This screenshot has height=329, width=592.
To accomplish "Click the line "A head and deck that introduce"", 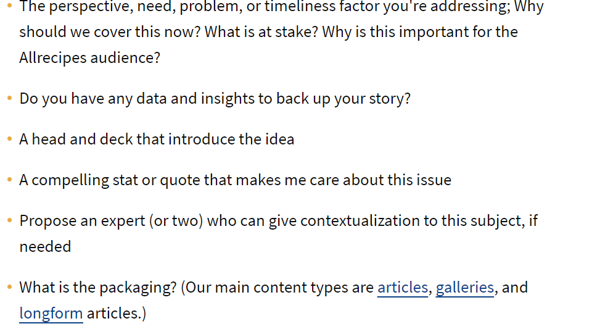I will tap(157, 140).
